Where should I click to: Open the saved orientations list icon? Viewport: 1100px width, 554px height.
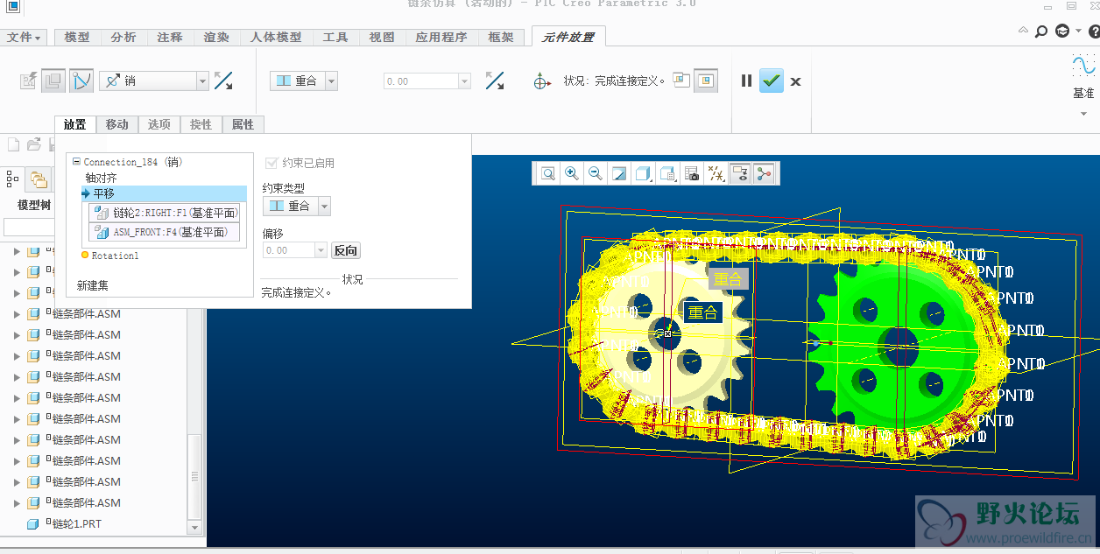[667, 173]
